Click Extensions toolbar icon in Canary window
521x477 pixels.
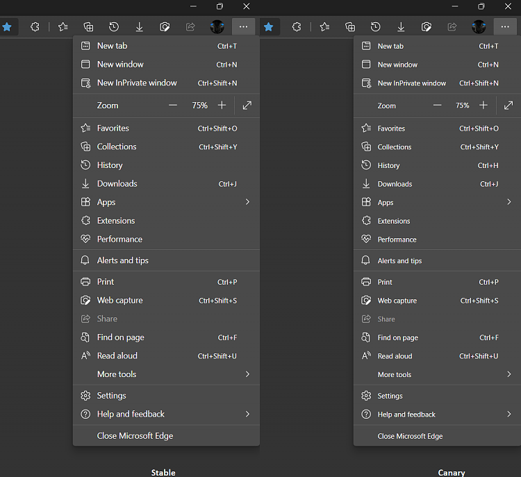click(x=297, y=26)
